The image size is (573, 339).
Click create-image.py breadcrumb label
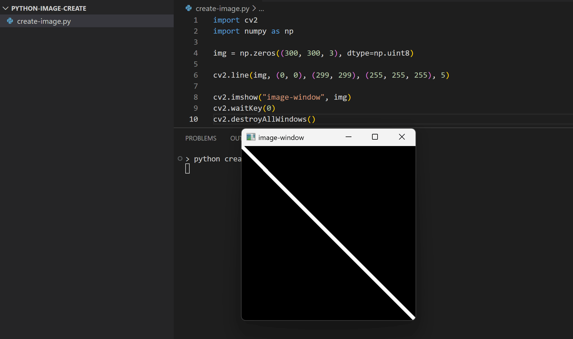222,9
